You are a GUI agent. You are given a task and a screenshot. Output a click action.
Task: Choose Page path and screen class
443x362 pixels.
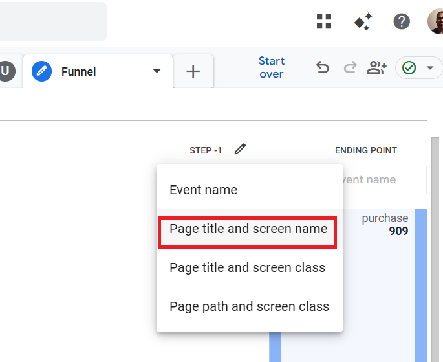[x=249, y=306]
